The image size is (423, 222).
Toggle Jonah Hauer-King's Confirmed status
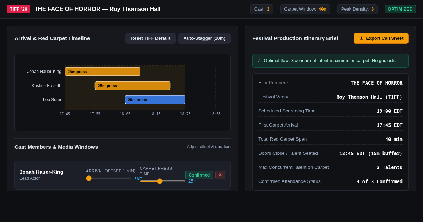pos(199,175)
